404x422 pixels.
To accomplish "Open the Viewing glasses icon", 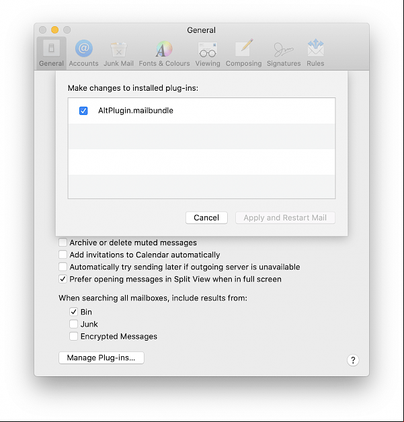I will pos(208,50).
